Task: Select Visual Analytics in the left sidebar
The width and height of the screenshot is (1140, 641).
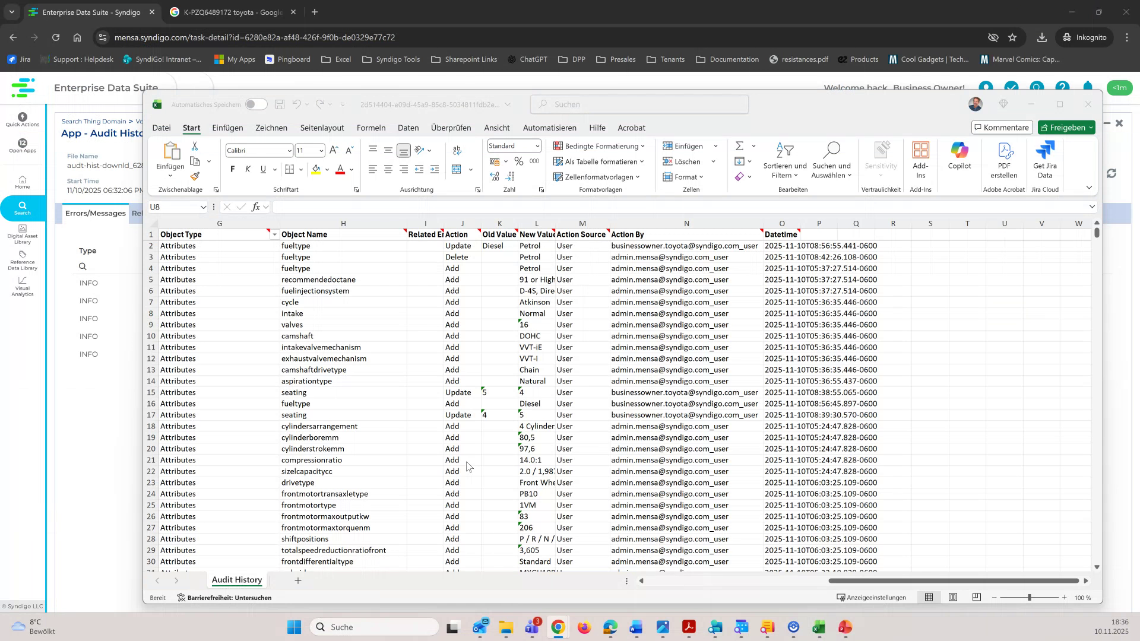Action: (22, 287)
